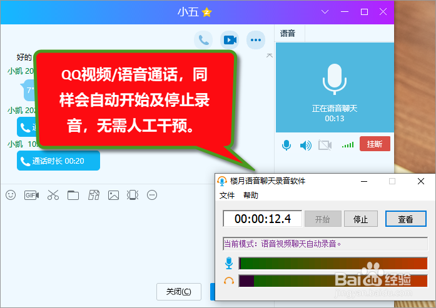Click the 正在语音聊天 status text
The width and height of the screenshot is (436, 308).
click(x=335, y=109)
